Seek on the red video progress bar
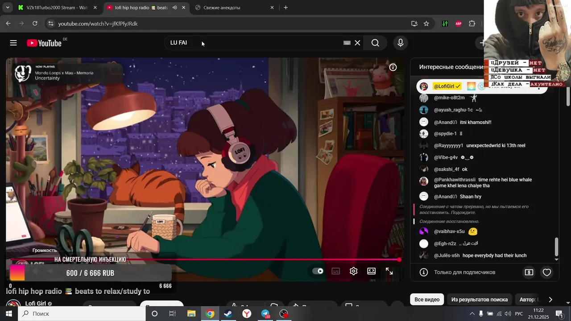The width and height of the screenshot is (571, 321). tap(205, 259)
